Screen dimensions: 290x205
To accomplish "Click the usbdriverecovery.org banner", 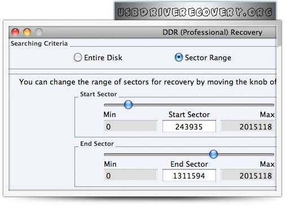I will coord(195,11).
